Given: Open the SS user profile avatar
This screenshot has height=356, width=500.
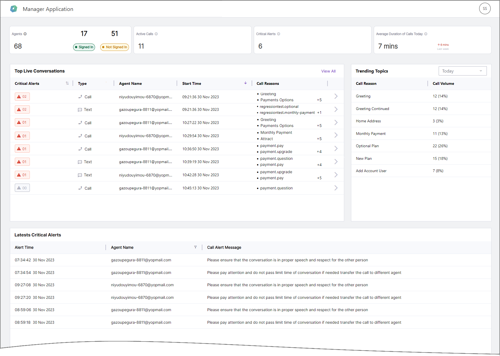Looking at the screenshot, I should (485, 8).
